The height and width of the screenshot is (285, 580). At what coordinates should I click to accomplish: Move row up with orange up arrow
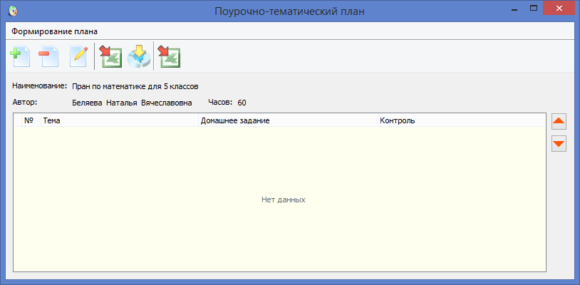(559, 123)
